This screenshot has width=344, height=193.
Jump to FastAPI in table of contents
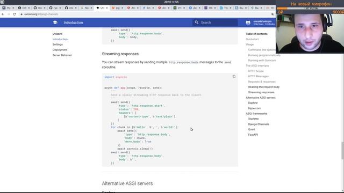[x=253, y=135]
